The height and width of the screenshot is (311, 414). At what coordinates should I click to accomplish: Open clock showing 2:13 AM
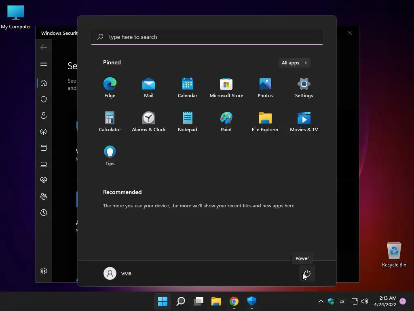(x=385, y=301)
